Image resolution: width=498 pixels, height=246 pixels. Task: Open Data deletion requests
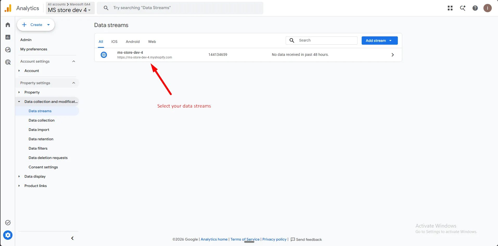pyautogui.click(x=48, y=158)
